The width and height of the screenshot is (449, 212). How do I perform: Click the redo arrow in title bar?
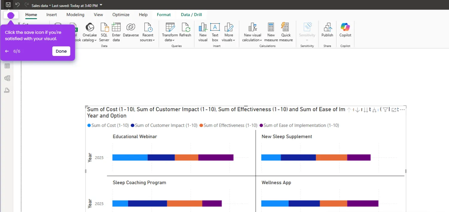26,5
